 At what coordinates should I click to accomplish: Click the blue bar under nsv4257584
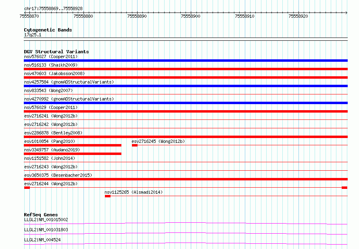pos(186,86)
